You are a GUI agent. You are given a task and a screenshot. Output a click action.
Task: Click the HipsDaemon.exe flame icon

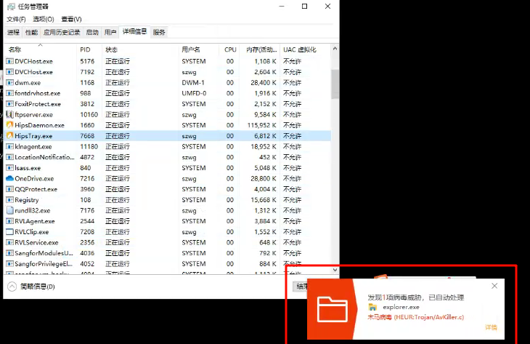(9, 125)
